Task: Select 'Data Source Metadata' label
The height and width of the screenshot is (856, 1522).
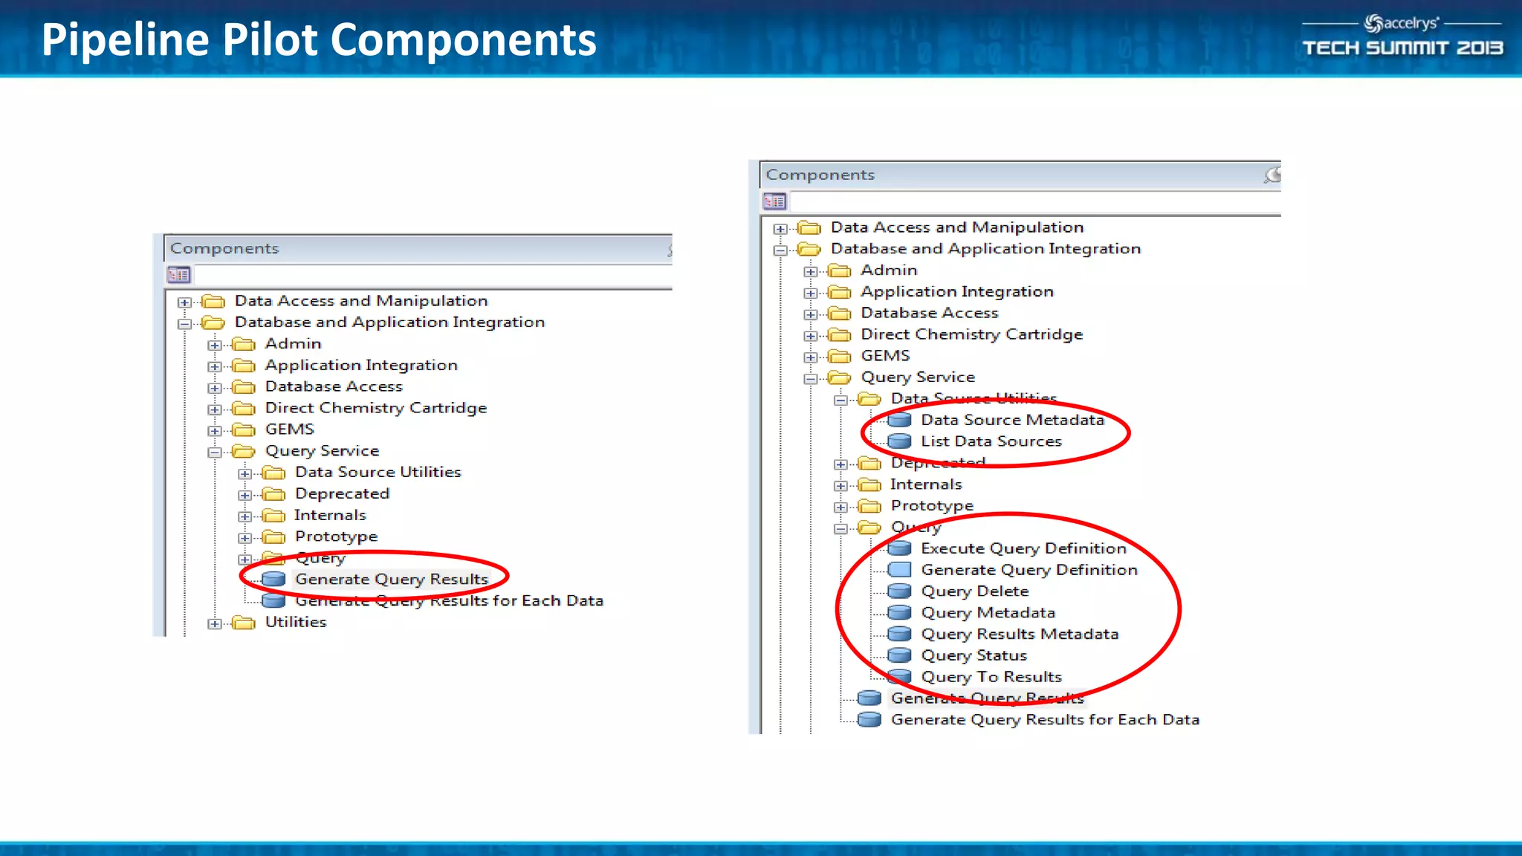Action: [1013, 420]
